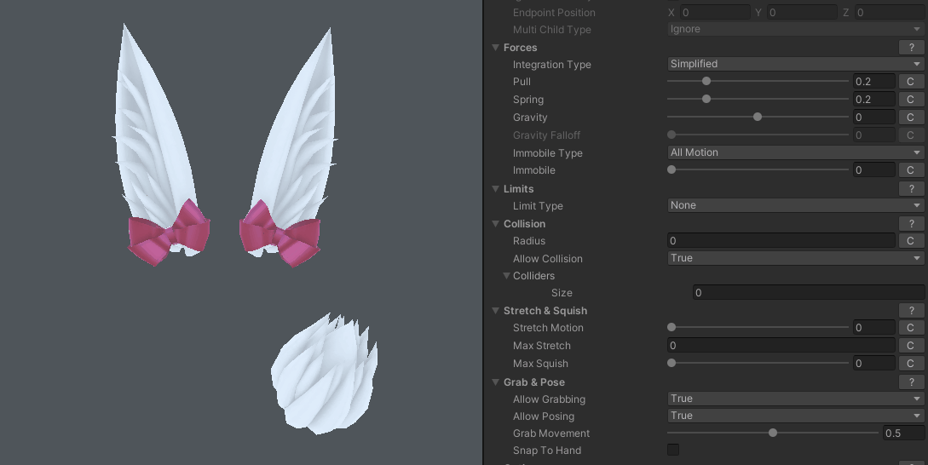Toggle curve button for Immobile
The height and width of the screenshot is (465, 928).
[x=910, y=169]
